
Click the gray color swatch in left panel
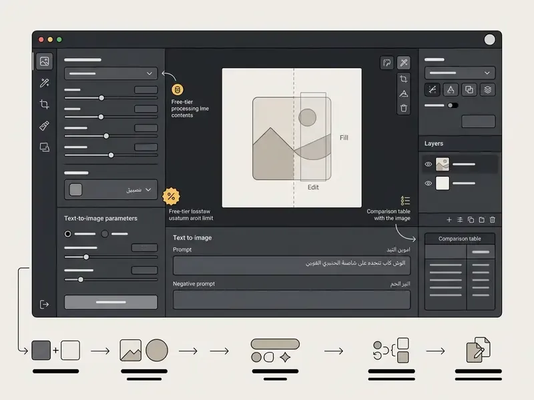(x=75, y=190)
